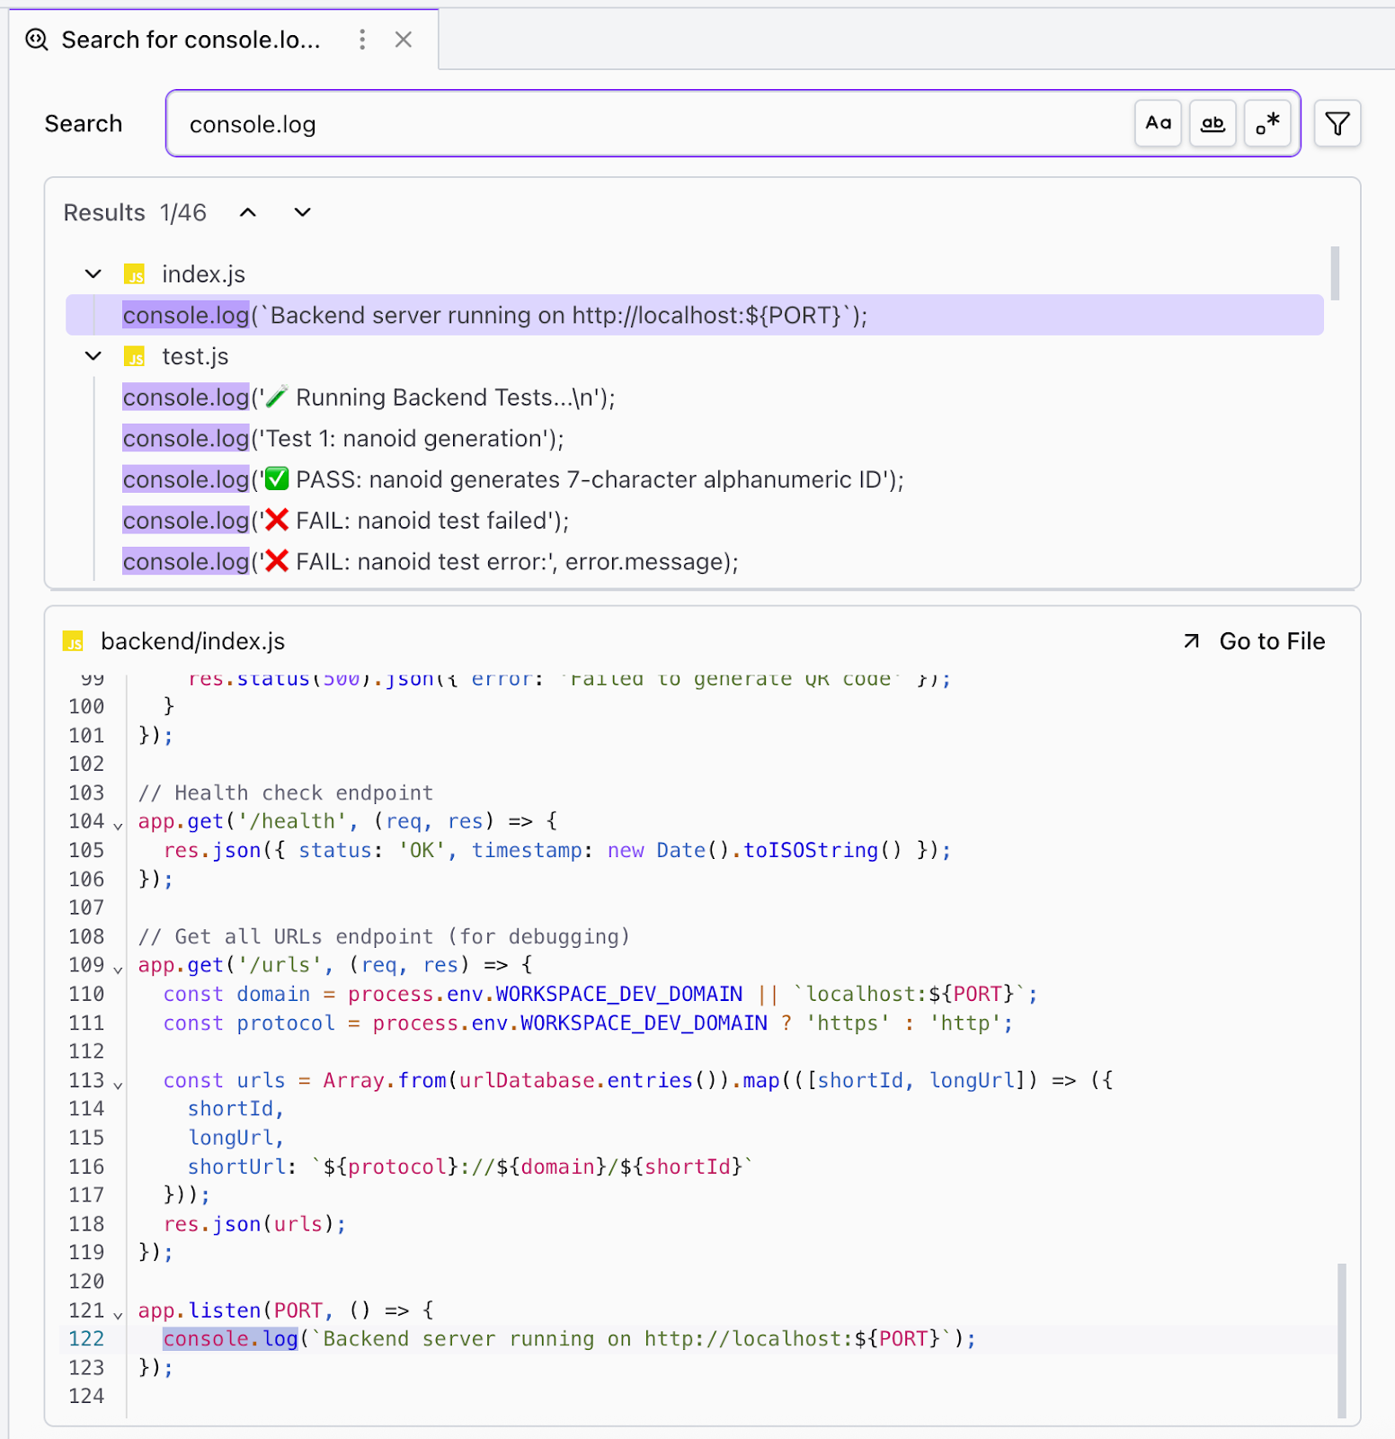Click the Go to File arrow icon
1395x1439 pixels.
(x=1191, y=641)
